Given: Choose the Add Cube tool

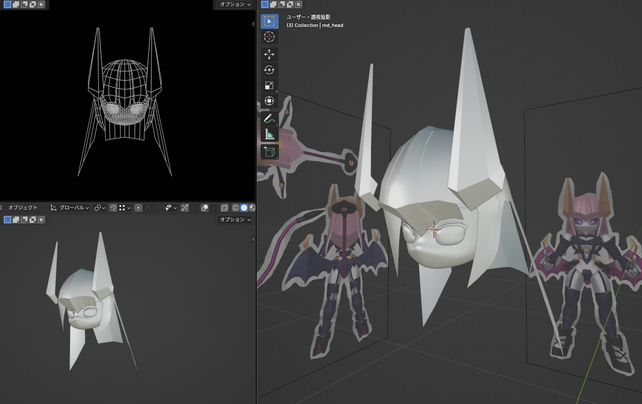Looking at the screenshot, I should click(269, 152).
